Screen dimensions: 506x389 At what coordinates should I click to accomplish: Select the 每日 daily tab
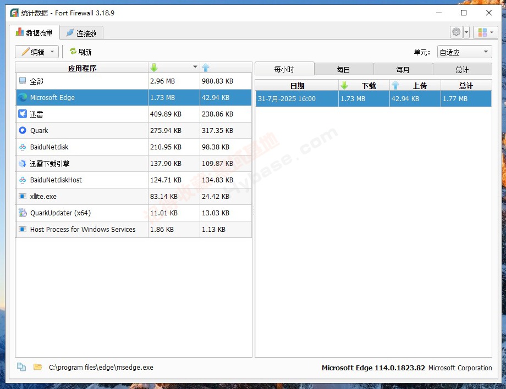point(344,70)
